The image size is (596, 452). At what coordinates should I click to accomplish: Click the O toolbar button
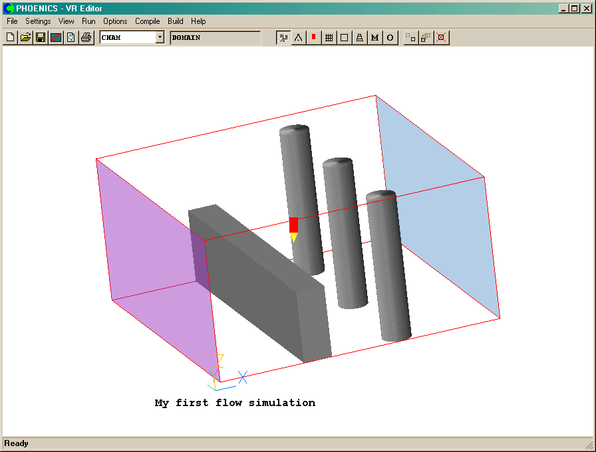point(390,38)
